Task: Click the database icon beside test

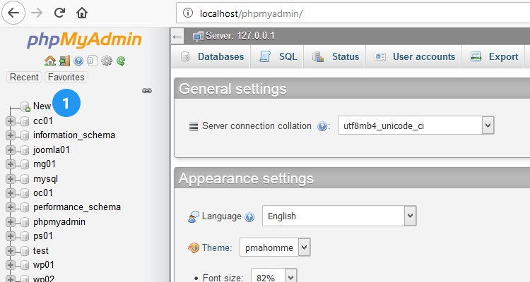Action: [24, 251]
